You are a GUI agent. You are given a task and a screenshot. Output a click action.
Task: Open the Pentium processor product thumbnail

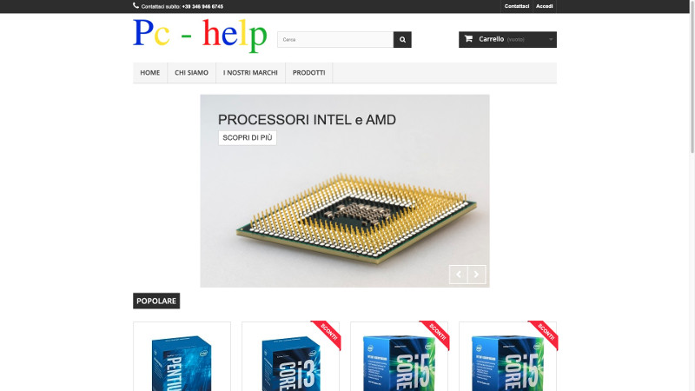tap(182, 361)
